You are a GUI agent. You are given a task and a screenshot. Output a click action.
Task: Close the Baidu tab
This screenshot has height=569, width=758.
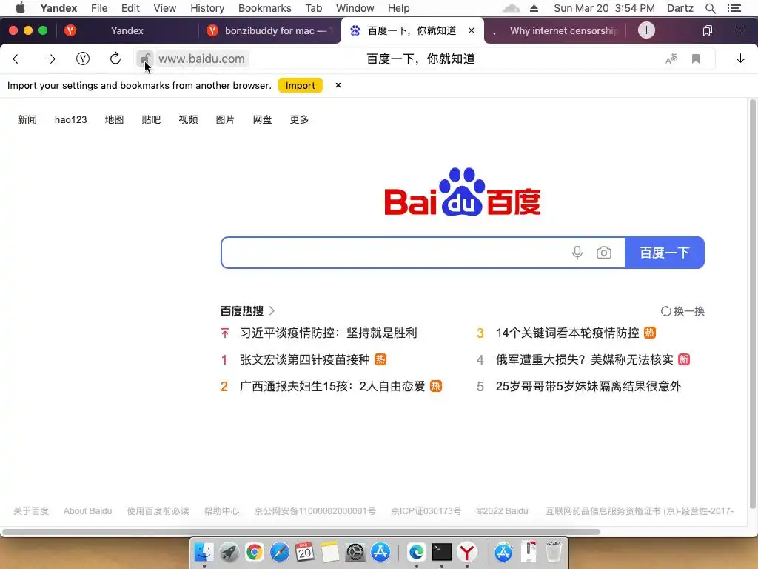click(472, 30)
